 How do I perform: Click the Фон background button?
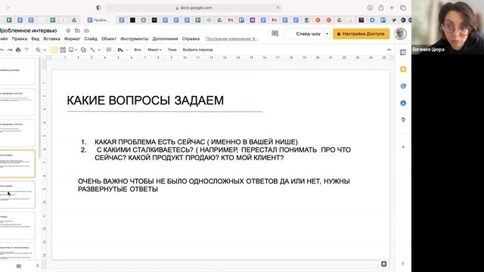138,50
